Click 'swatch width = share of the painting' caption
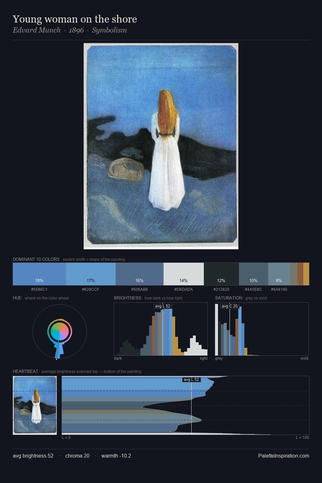Image resolution: width=322 pixels, height=483 pixels. pos(94,260)
